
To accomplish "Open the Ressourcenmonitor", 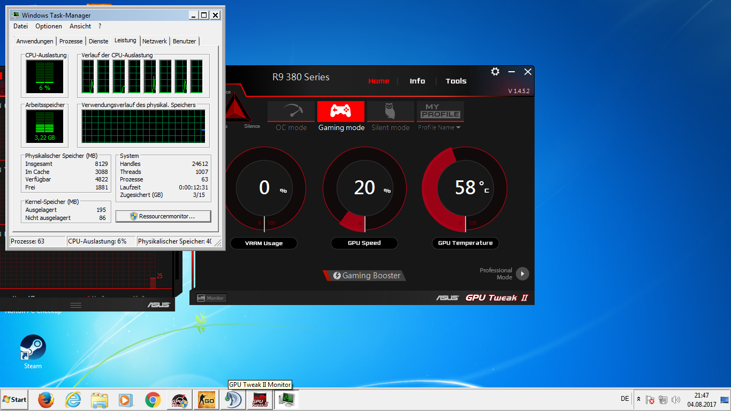I will pyautogui.click(x=163, y=216).
